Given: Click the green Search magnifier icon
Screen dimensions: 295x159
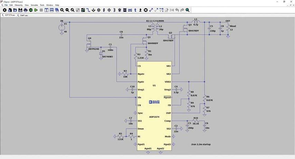Looking at the screenshot, I should tap(188, 10).
